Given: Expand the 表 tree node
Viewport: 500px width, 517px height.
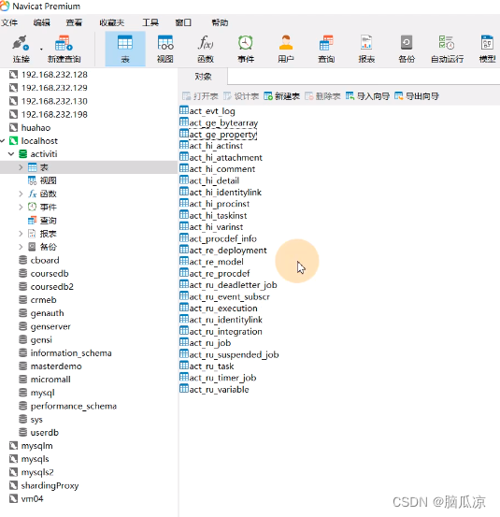Looking at the screenshot, I should 21,167.
